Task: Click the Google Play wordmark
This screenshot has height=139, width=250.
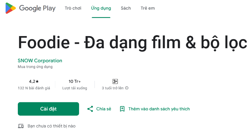Action: coord(37,8)
